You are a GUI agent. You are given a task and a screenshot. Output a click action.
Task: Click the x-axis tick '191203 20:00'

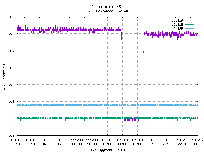point(167,142)
